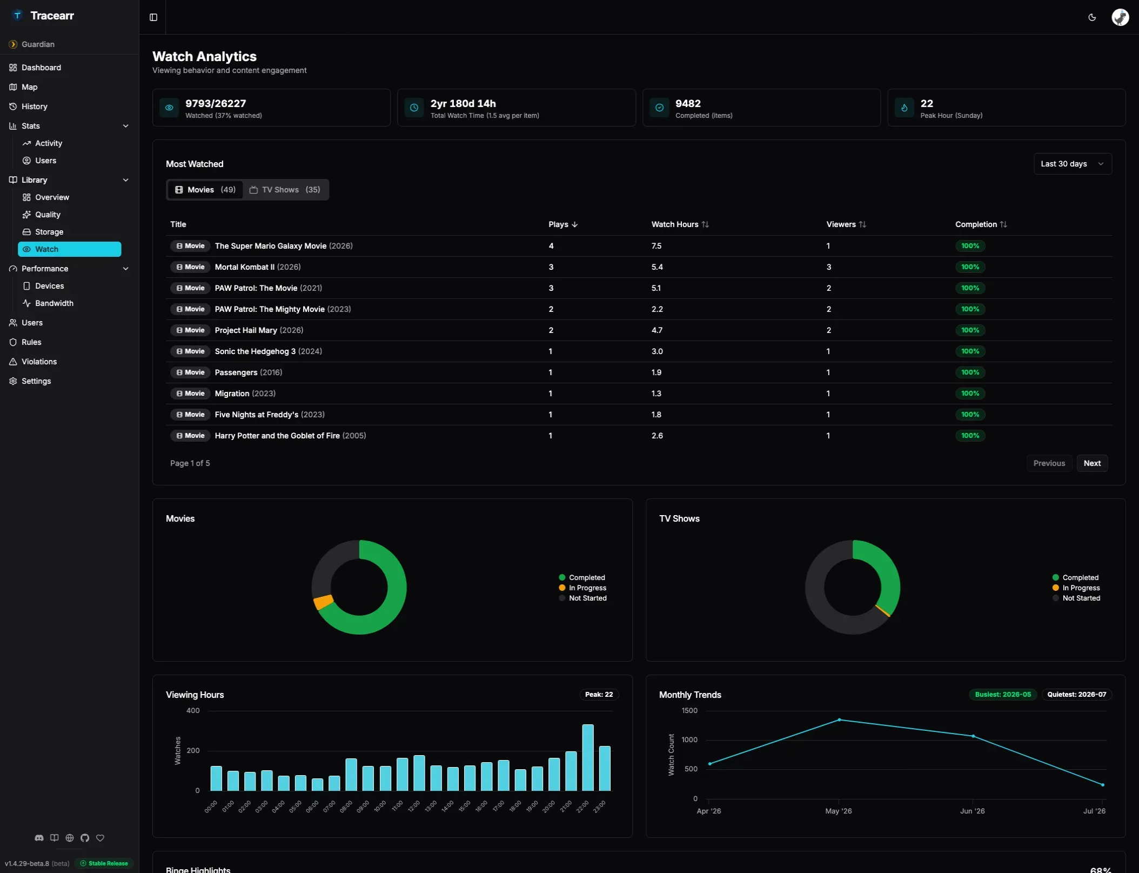Switch to the TV Shows (35) tab

tap(285, 190)
